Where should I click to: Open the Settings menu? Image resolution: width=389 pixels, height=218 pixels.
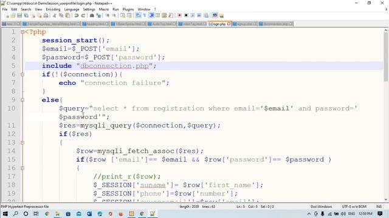pyautogui.click(x=89, y=10)
